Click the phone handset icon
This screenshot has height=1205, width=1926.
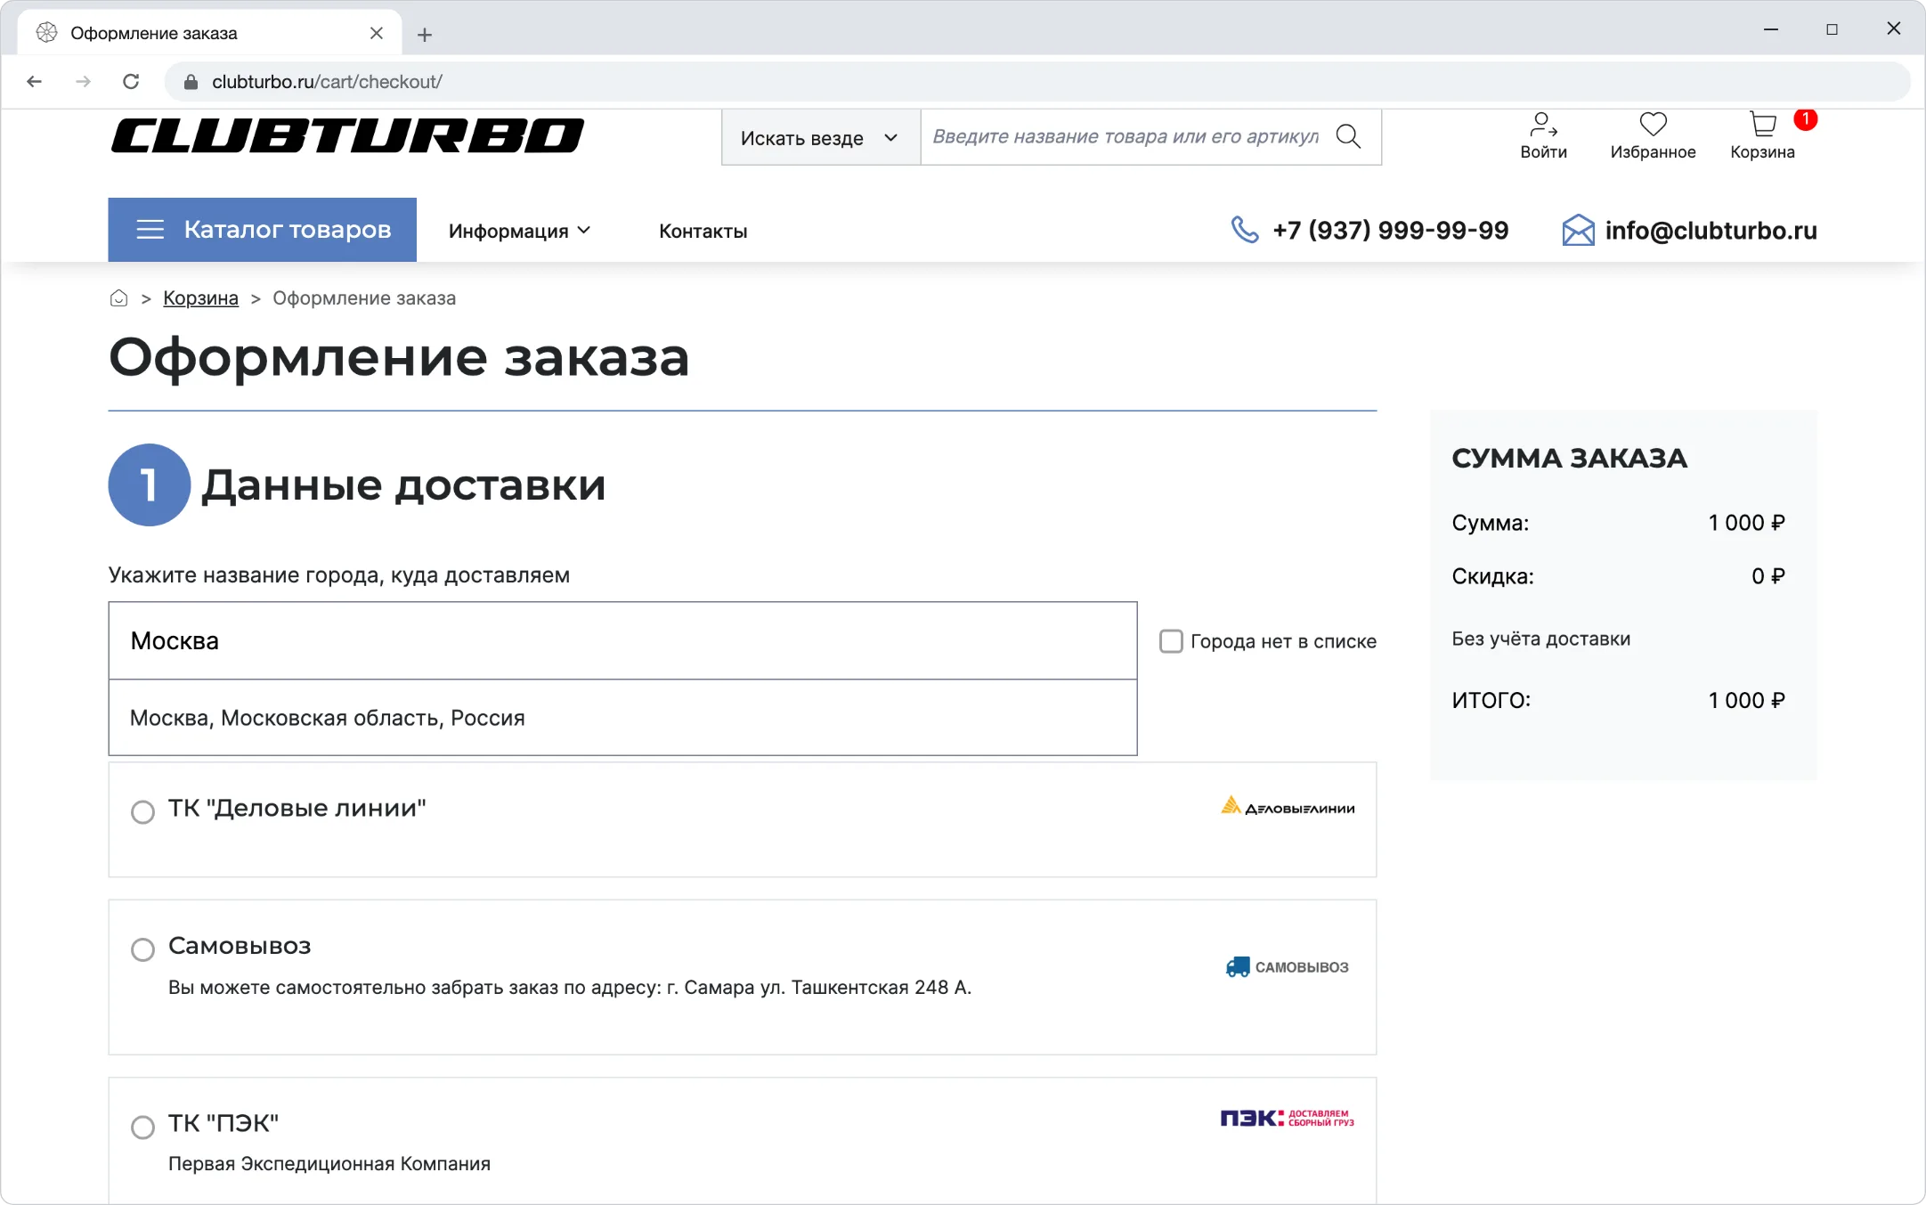(x=1245, y=230)
